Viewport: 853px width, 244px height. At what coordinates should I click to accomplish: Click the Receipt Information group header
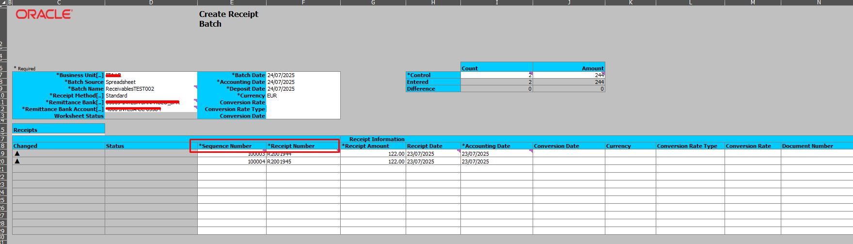click(x=377, y=139)
